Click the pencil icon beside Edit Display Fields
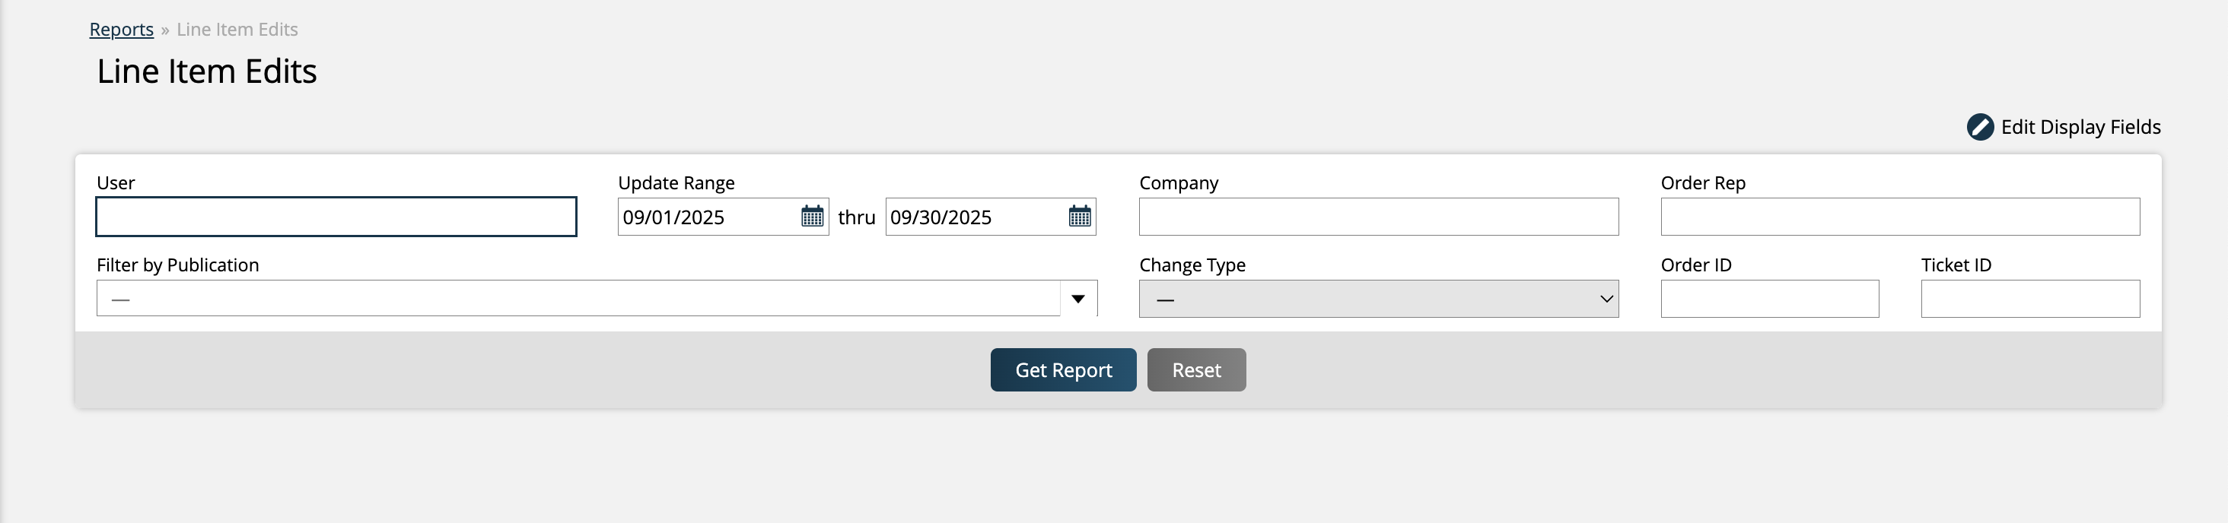The image size is (2228, 523). coord(1979,127)
